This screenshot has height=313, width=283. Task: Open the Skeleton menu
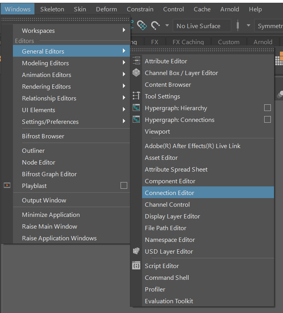point(52,9)
